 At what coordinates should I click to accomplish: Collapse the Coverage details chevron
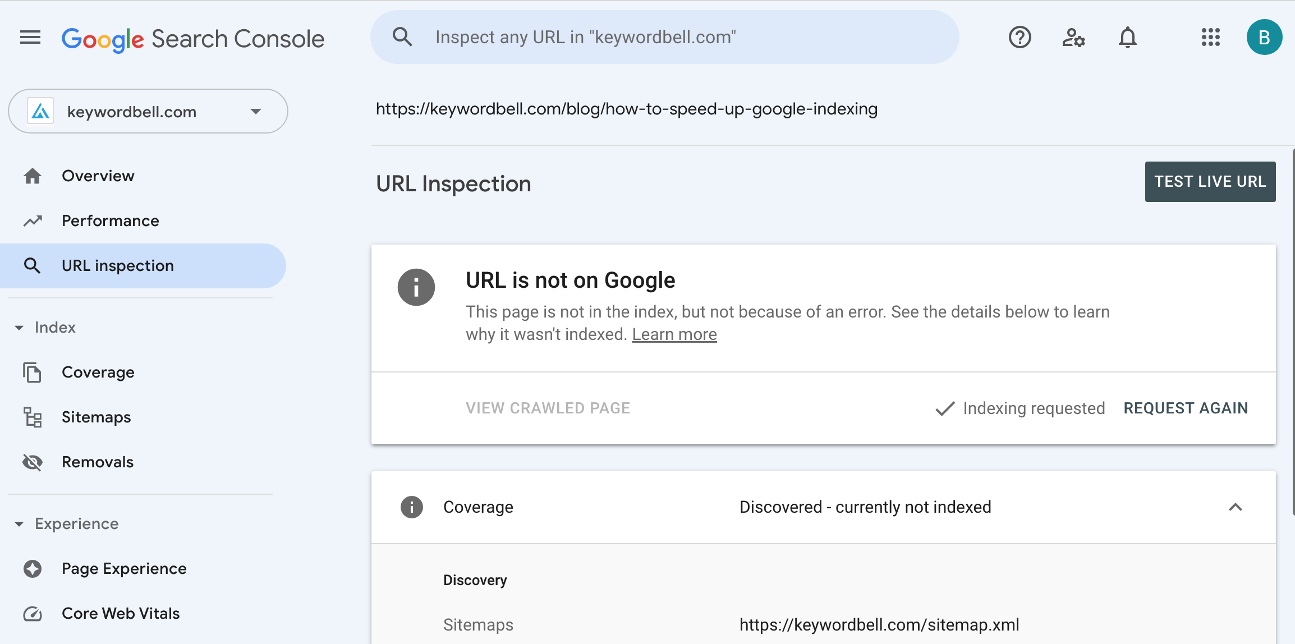click(1235, 507)
